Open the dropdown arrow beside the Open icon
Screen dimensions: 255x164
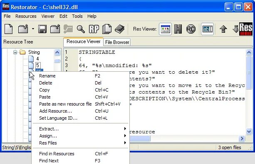tap(33, 29)
